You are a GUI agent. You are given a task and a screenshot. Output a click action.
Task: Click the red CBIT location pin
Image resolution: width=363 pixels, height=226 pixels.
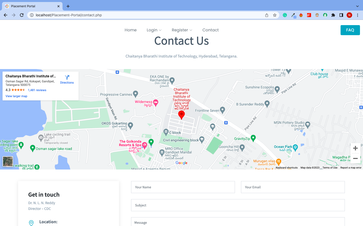[x=181, y=115]
